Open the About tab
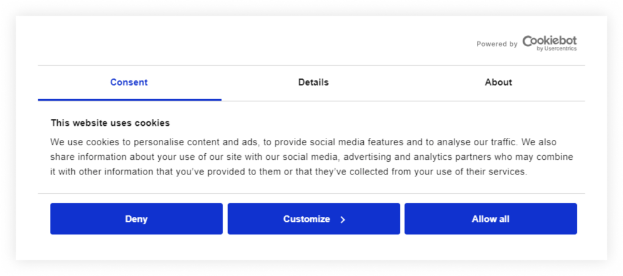 click(x=498, y=82)
